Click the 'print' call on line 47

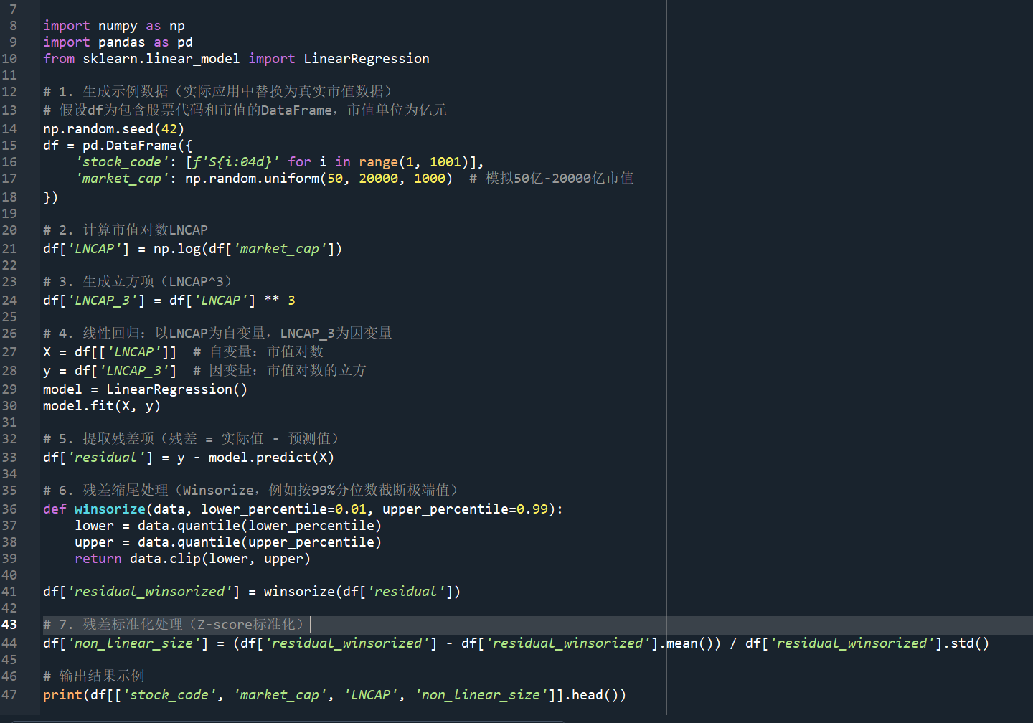[62, 695]
